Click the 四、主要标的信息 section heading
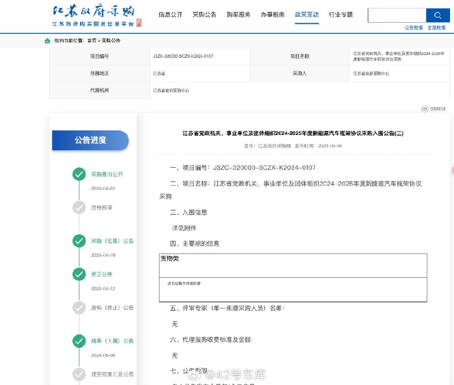The image size is (454, 385). (195, 244)
